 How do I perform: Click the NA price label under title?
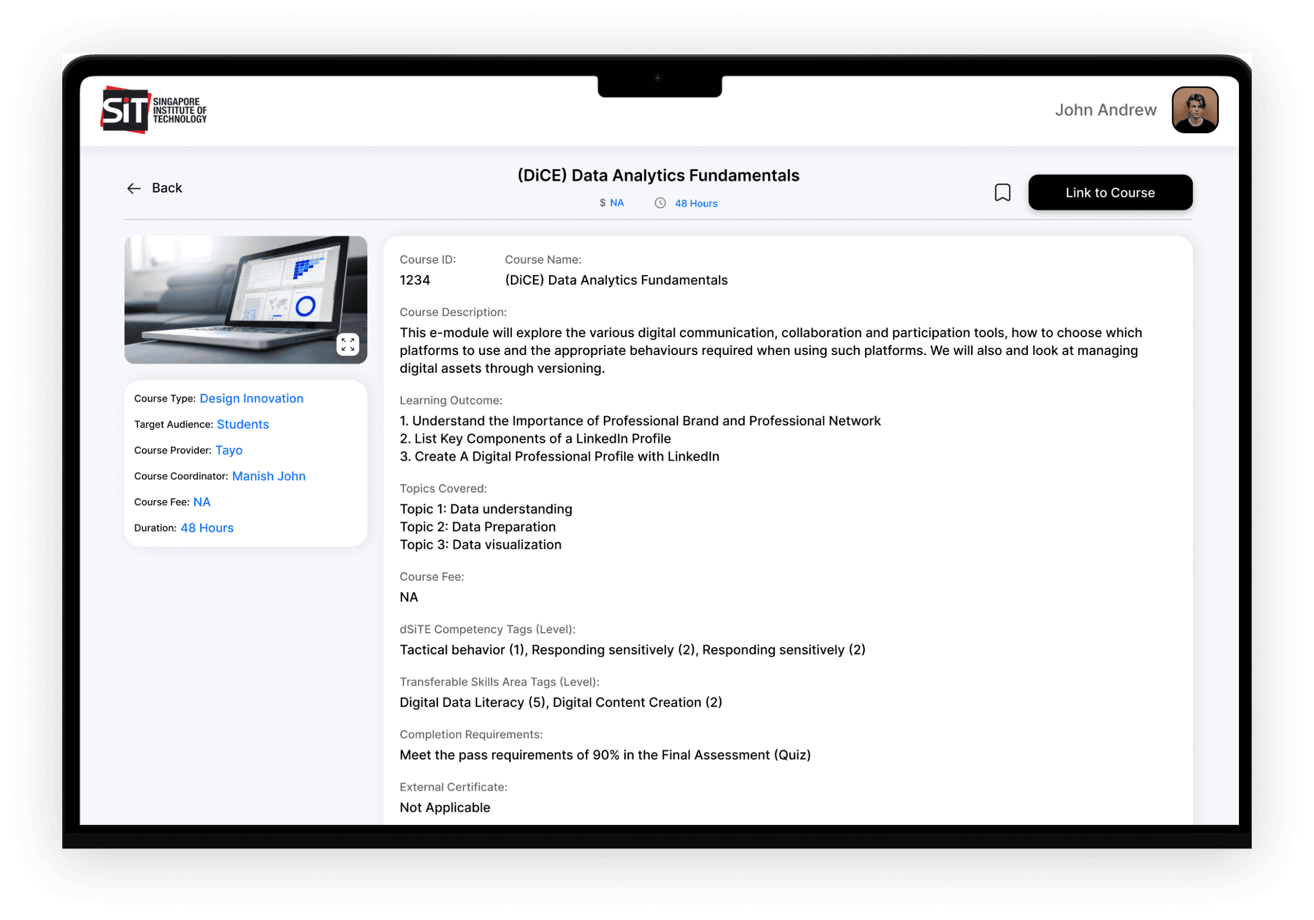point(616,203)
